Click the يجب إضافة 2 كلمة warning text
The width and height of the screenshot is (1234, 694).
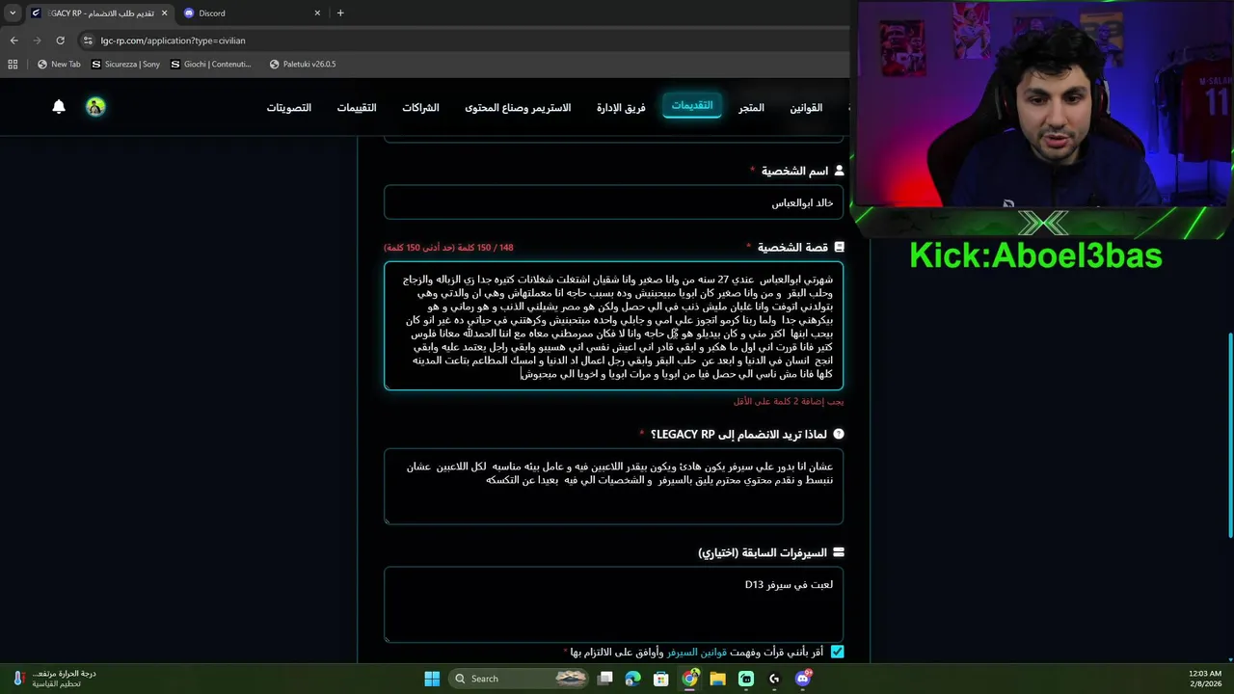coord(788,401)
